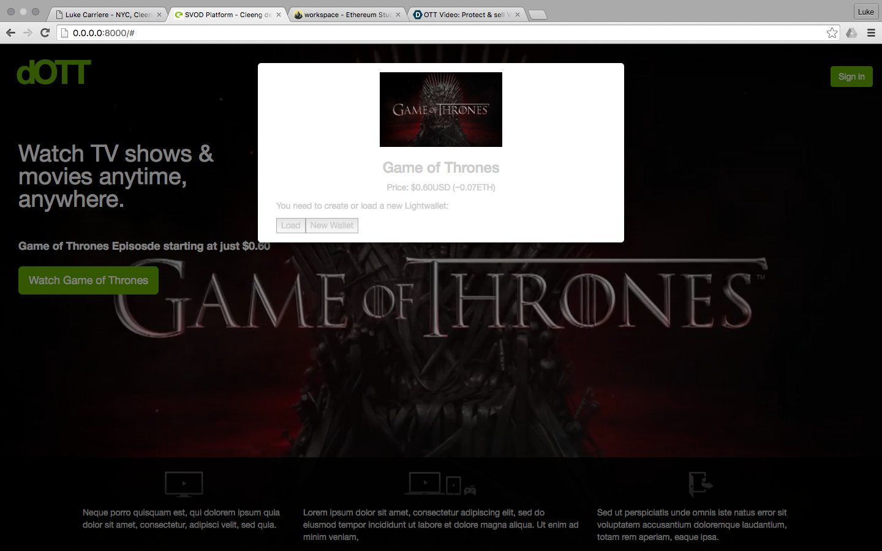The width and height of the screenshot is (882, 551).
Task: Click the Load wallet button
Action: click(x=291, y=225)
